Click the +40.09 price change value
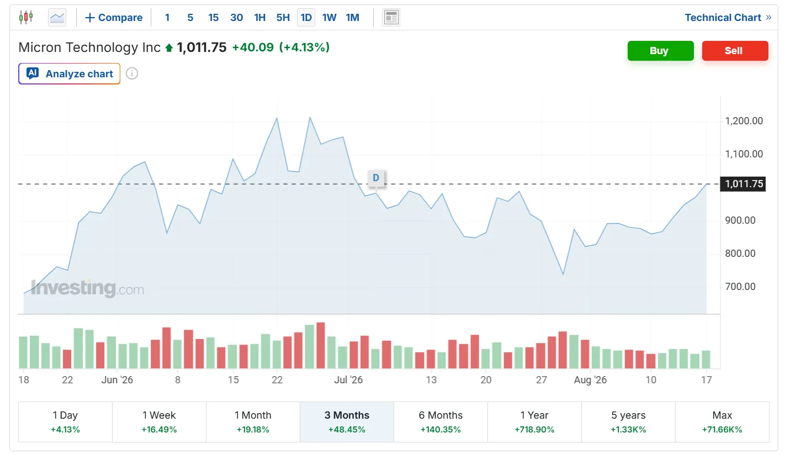 coord(253,47)
